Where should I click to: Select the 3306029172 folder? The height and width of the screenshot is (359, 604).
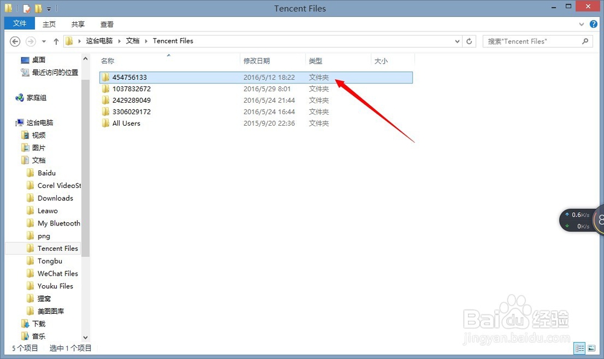coord(131,112)
